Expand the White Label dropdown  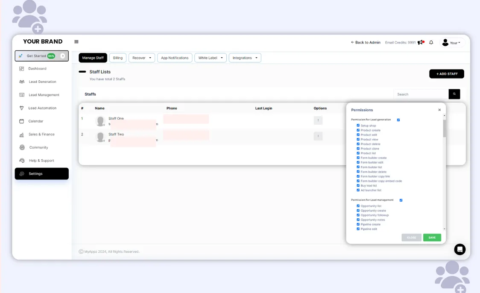coord(211,58)
